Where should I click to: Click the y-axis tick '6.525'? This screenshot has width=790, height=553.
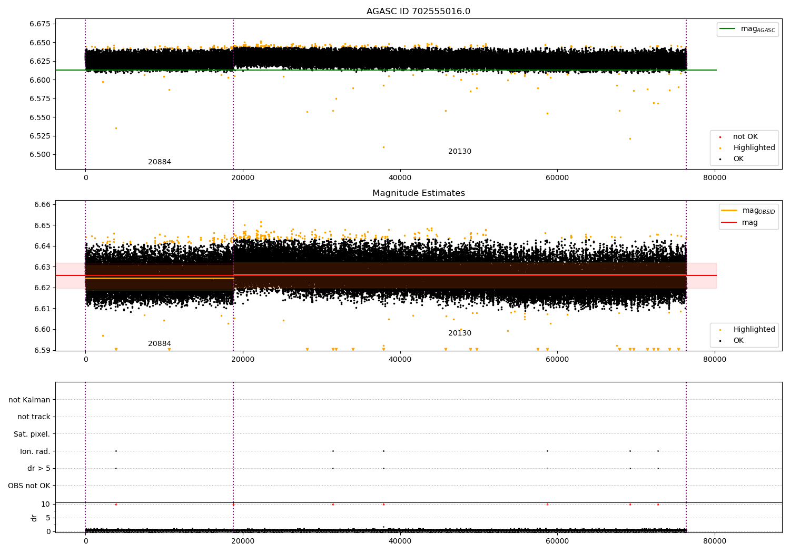coord(40,136)
